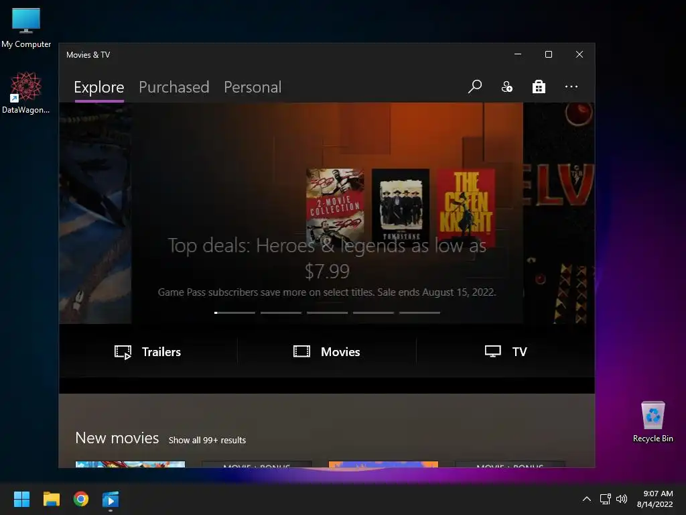Minimize the Movies & TV window
Viewport: 686px width, 515px height.
click(x=518, y=54)
